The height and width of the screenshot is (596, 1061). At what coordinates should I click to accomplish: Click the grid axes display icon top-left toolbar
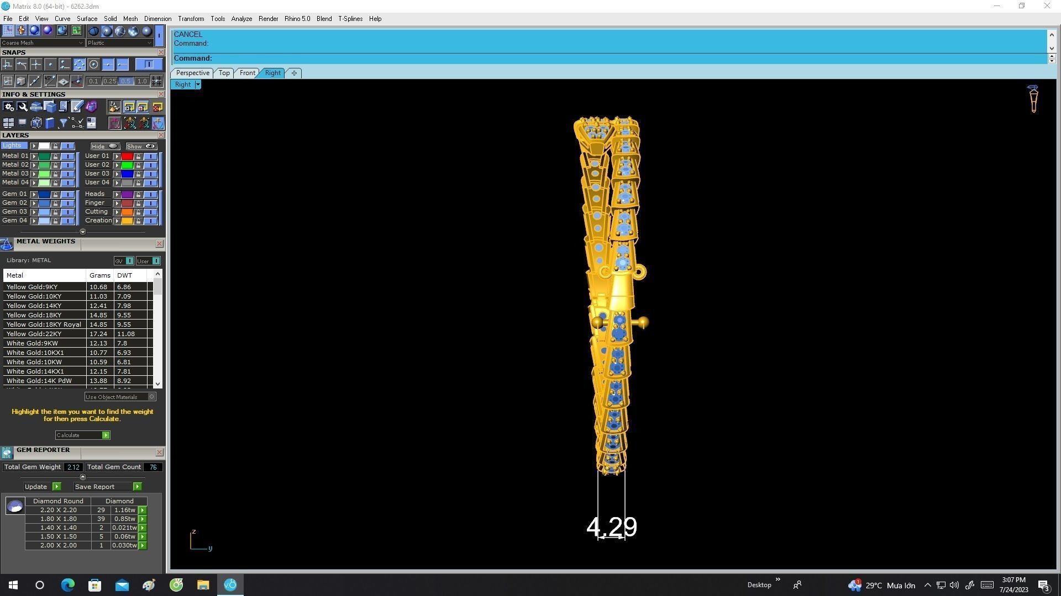coord(8,30)
